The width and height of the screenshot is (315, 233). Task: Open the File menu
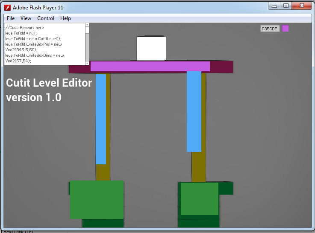[11, 18]
